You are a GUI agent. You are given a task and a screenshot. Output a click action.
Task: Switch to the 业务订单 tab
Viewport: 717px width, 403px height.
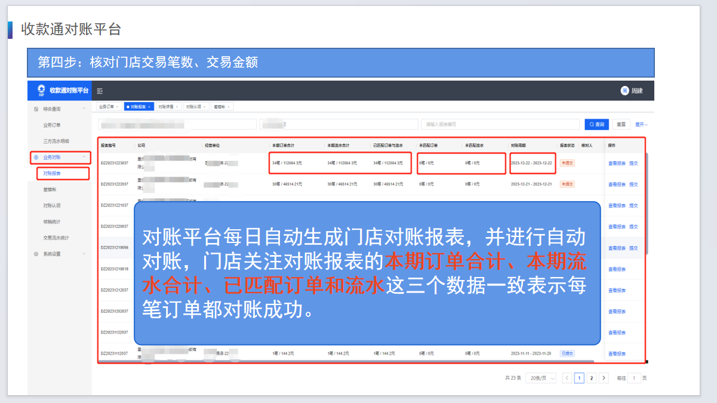coord(108,107)
